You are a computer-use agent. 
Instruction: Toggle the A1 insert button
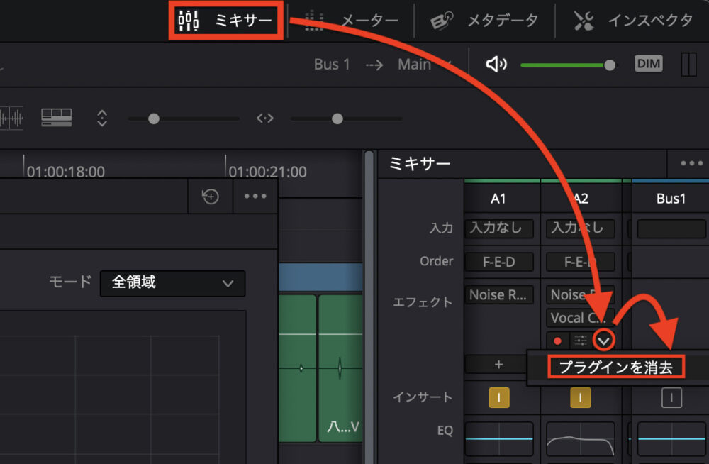click(x=498, y=397)
